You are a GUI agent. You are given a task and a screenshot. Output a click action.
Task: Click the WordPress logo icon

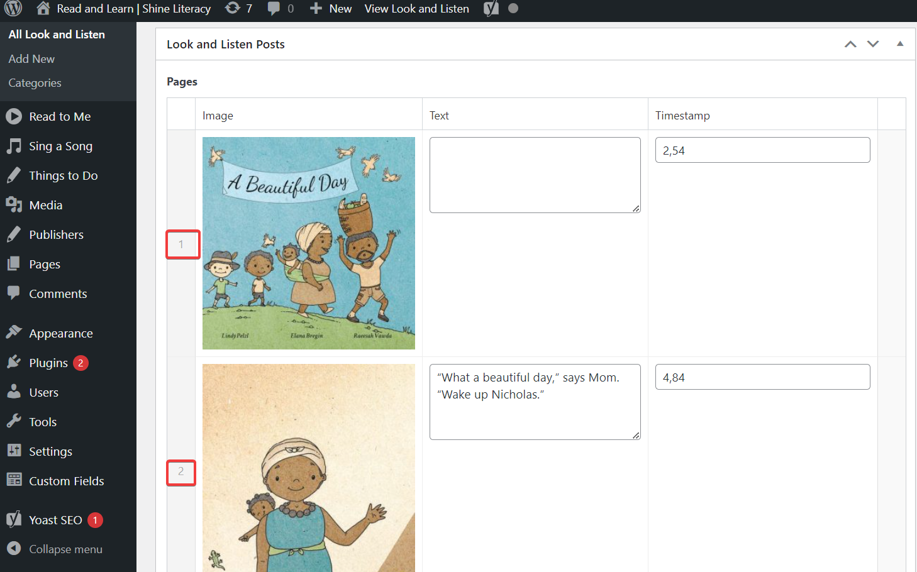[x=13, y=8]
